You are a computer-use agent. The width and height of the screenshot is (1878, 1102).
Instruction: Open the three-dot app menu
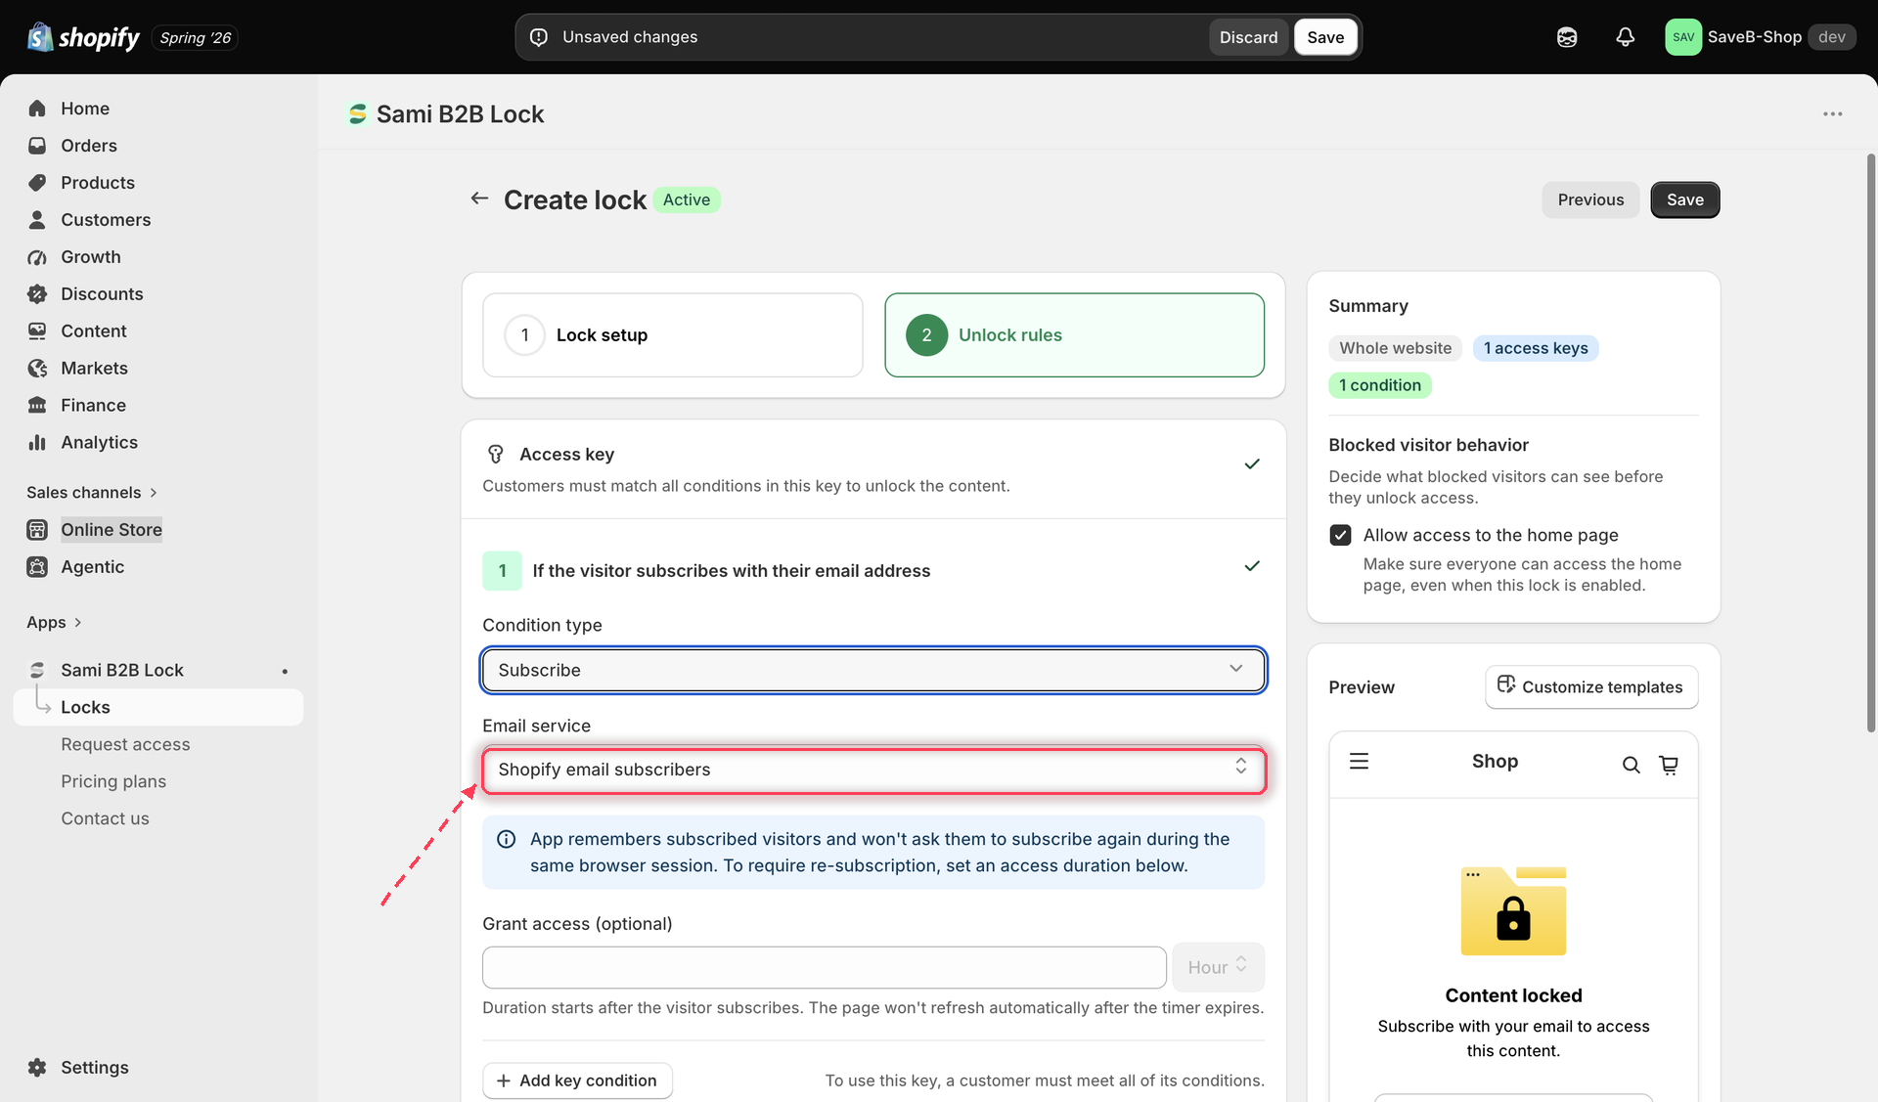coord(1832,114)
